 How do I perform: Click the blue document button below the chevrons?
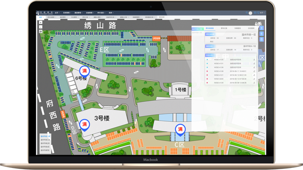[262, 39]
